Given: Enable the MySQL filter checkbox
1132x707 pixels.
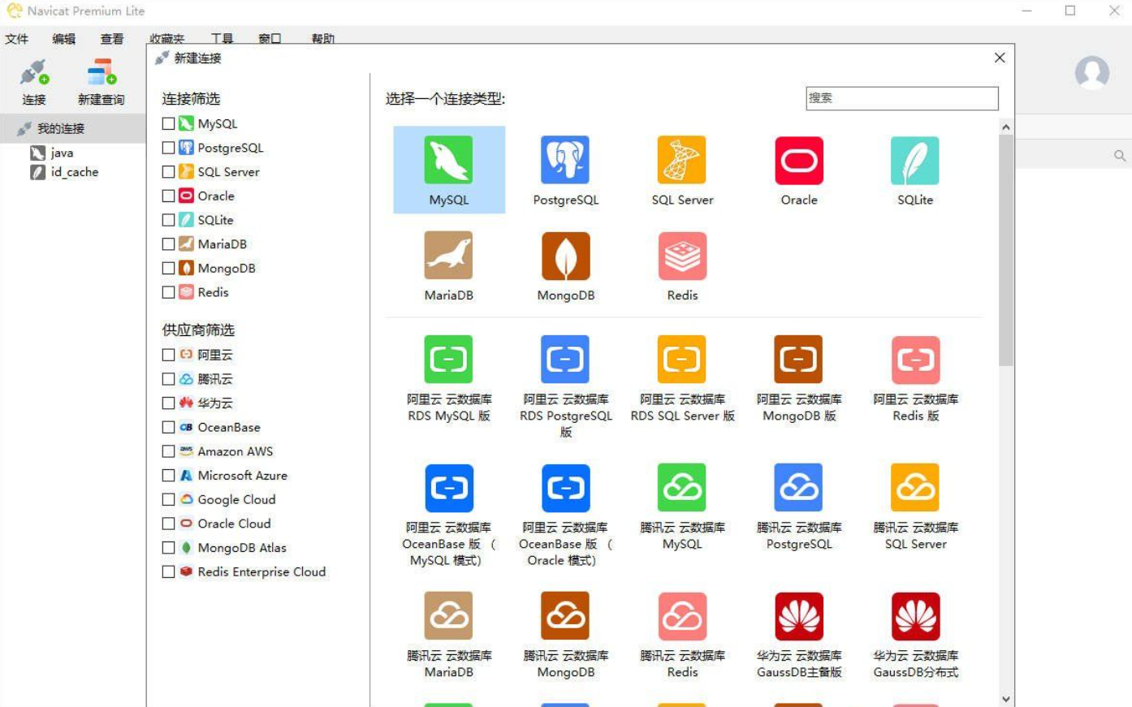Looking at the screenshot, I should (x=168, y=123).
